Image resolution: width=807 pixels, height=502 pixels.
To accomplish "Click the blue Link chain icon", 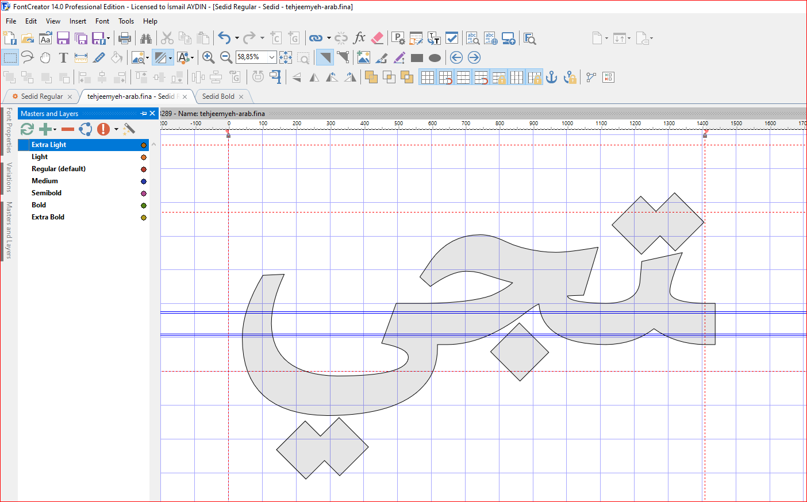I will (316, 38).
